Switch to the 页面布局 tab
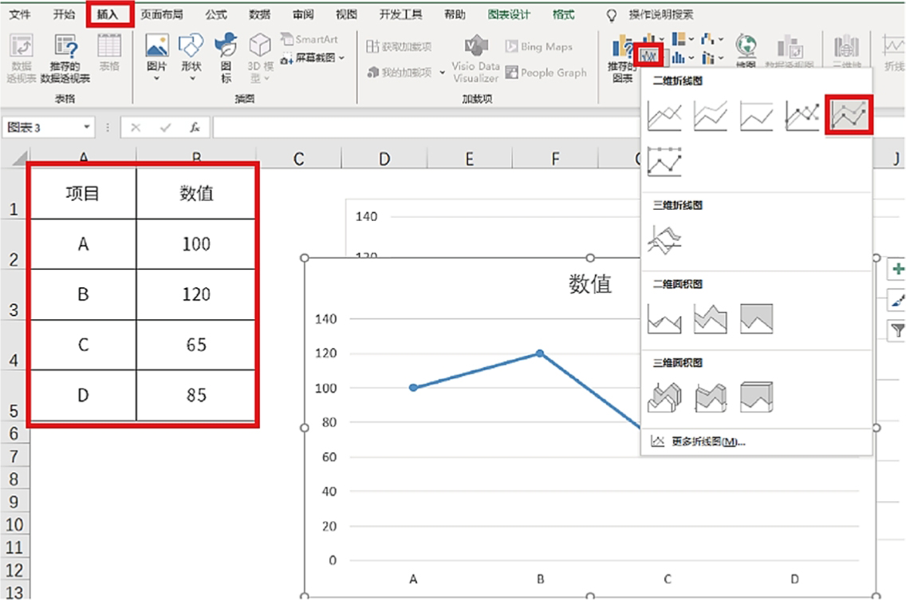The height and width of the screenshot is (600, 906). pos(162,14)
